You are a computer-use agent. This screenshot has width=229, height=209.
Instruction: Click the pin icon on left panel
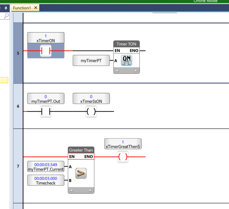tap(6, 8)
